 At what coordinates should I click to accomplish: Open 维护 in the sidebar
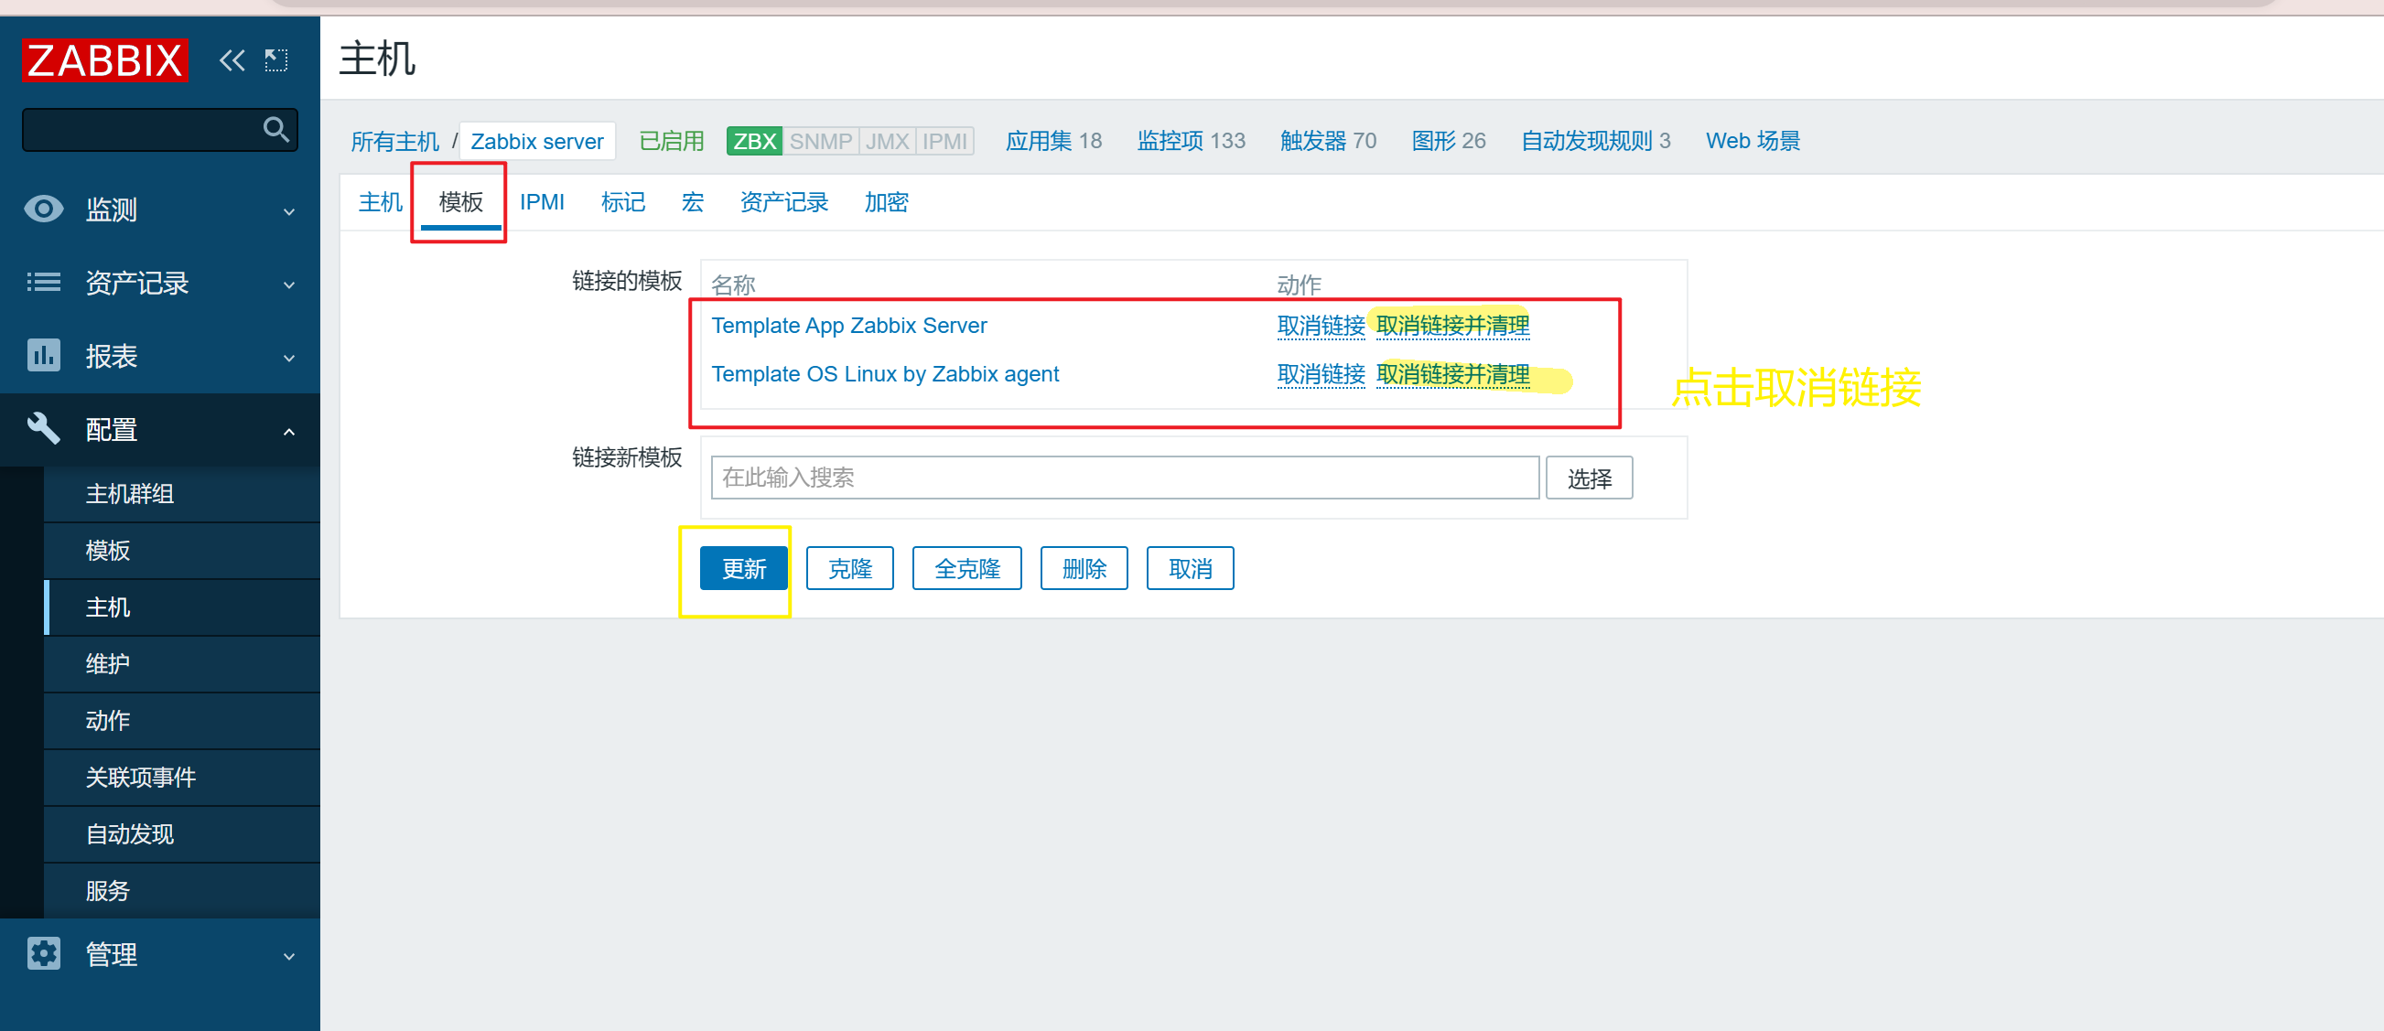182,663
